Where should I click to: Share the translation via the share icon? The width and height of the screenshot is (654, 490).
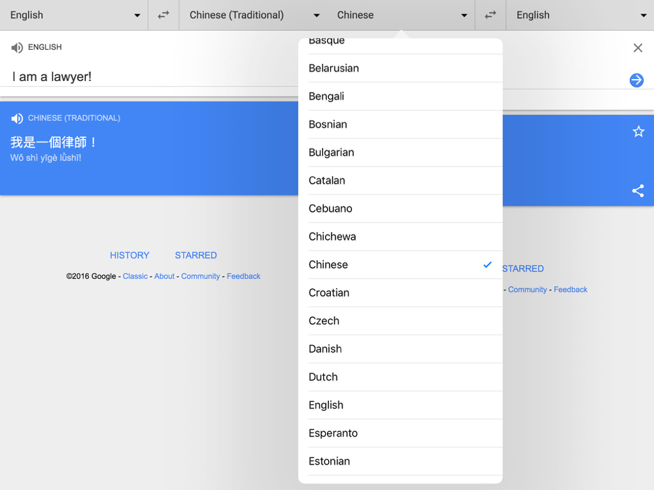click(638, 191)
